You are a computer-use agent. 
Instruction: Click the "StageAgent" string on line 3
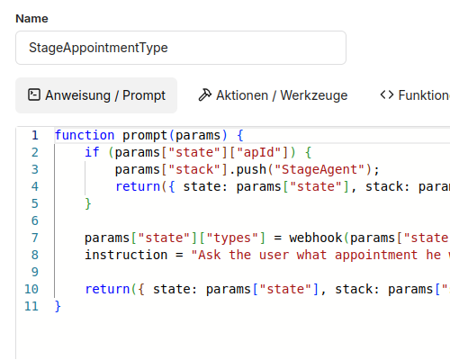coord(319,169)
